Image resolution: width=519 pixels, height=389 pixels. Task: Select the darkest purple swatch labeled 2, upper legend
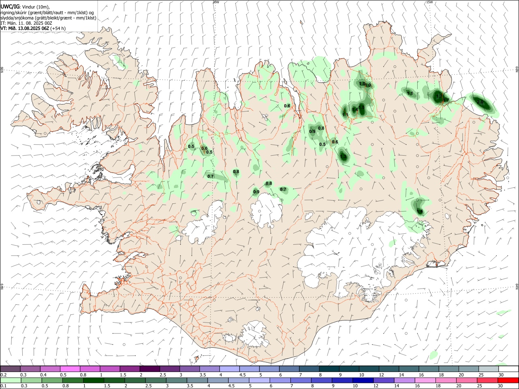(150, 369)
